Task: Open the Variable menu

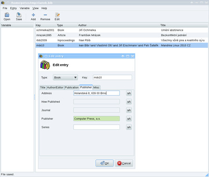Action: (x=24, y=8)
